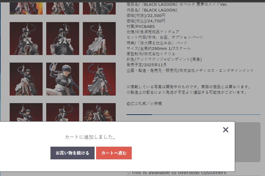Select note about photos under development
The width and height of the screenshot is (265, 176).
coord(189,87)
